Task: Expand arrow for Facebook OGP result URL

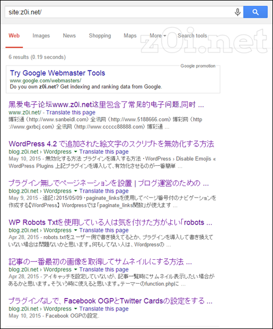Action: click(x=75, y=308)
